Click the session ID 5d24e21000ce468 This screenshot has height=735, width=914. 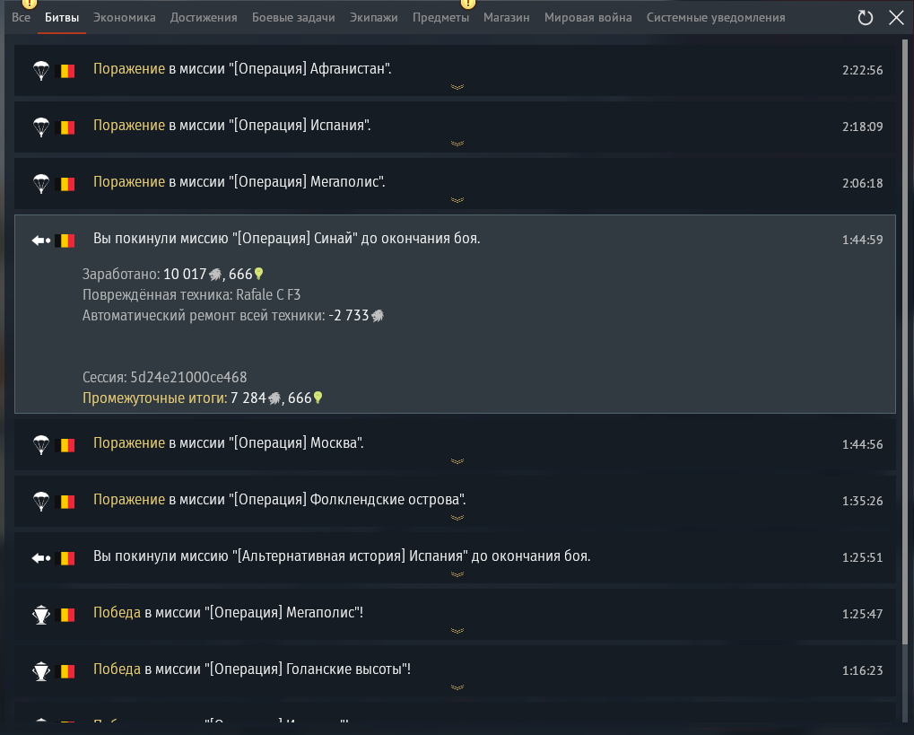tap(188, 378)
